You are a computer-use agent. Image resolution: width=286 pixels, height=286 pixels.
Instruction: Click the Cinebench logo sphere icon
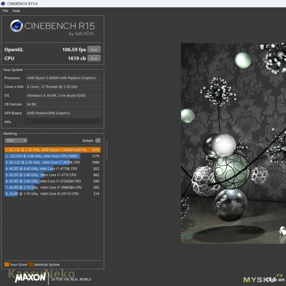click(16, 26)
